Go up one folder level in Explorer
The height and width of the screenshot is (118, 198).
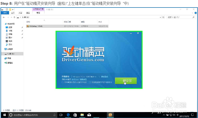(14, 17)
